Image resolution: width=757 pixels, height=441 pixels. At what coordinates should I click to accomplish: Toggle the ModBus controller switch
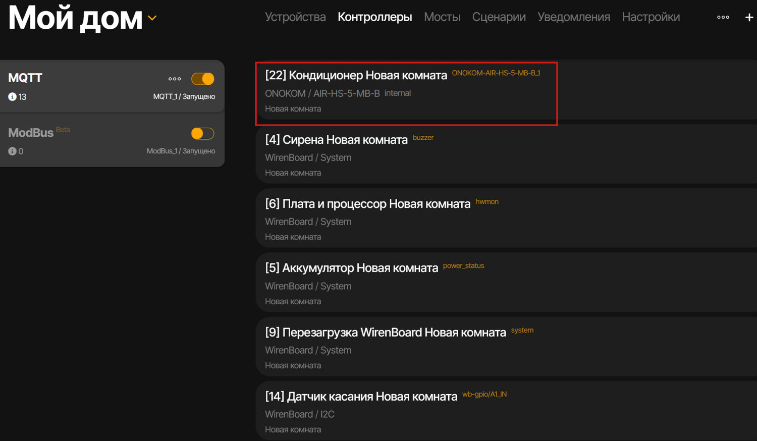[203, 134]
